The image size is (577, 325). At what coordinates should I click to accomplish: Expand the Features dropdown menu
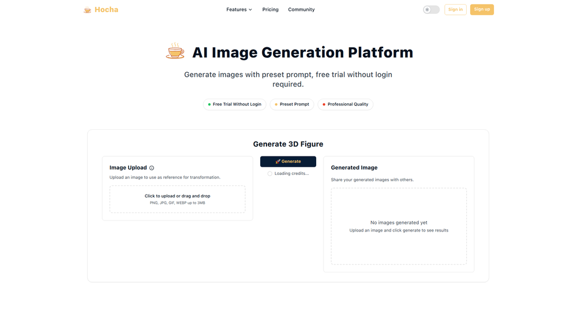point(239,10)
